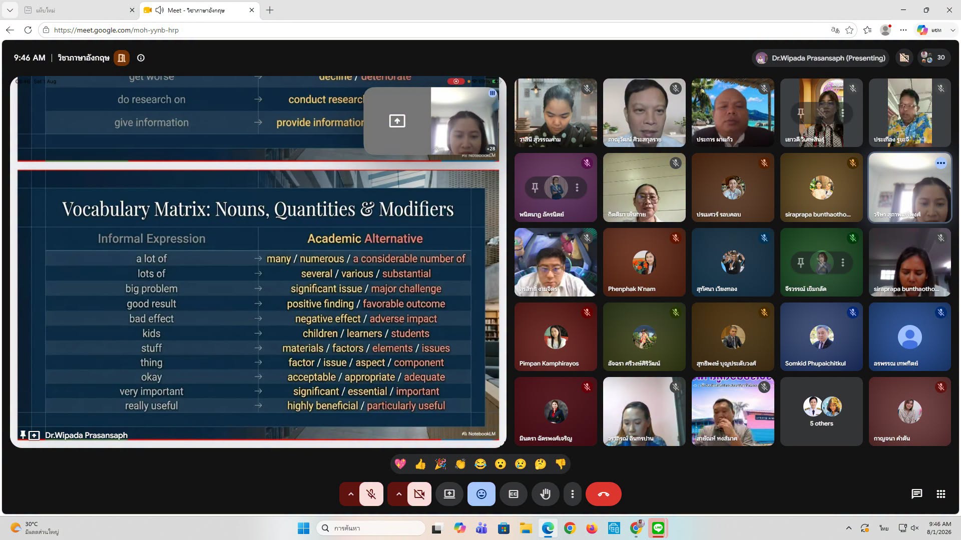
Task: Switch to the first browser tab
Action: [79, 10]
